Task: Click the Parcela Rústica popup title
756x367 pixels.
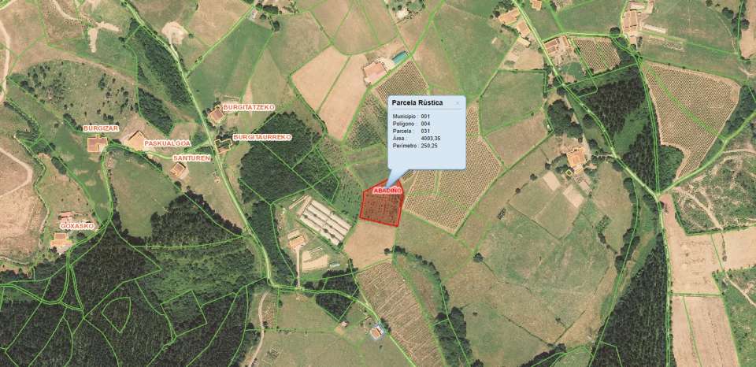Action: 417,102
